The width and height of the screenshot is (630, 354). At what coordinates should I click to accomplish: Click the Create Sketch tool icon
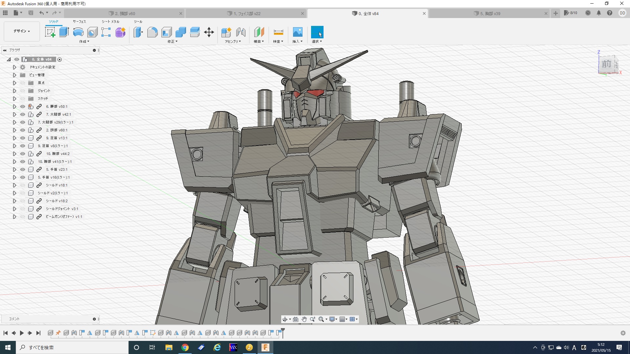(50, 32)
